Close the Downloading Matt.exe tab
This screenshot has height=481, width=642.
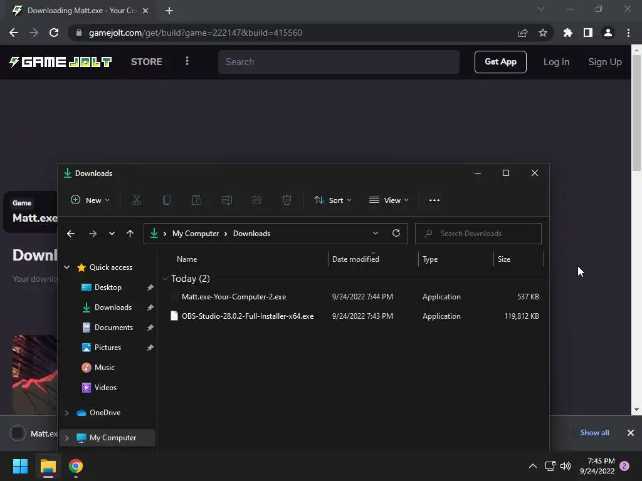pos(145,11)
